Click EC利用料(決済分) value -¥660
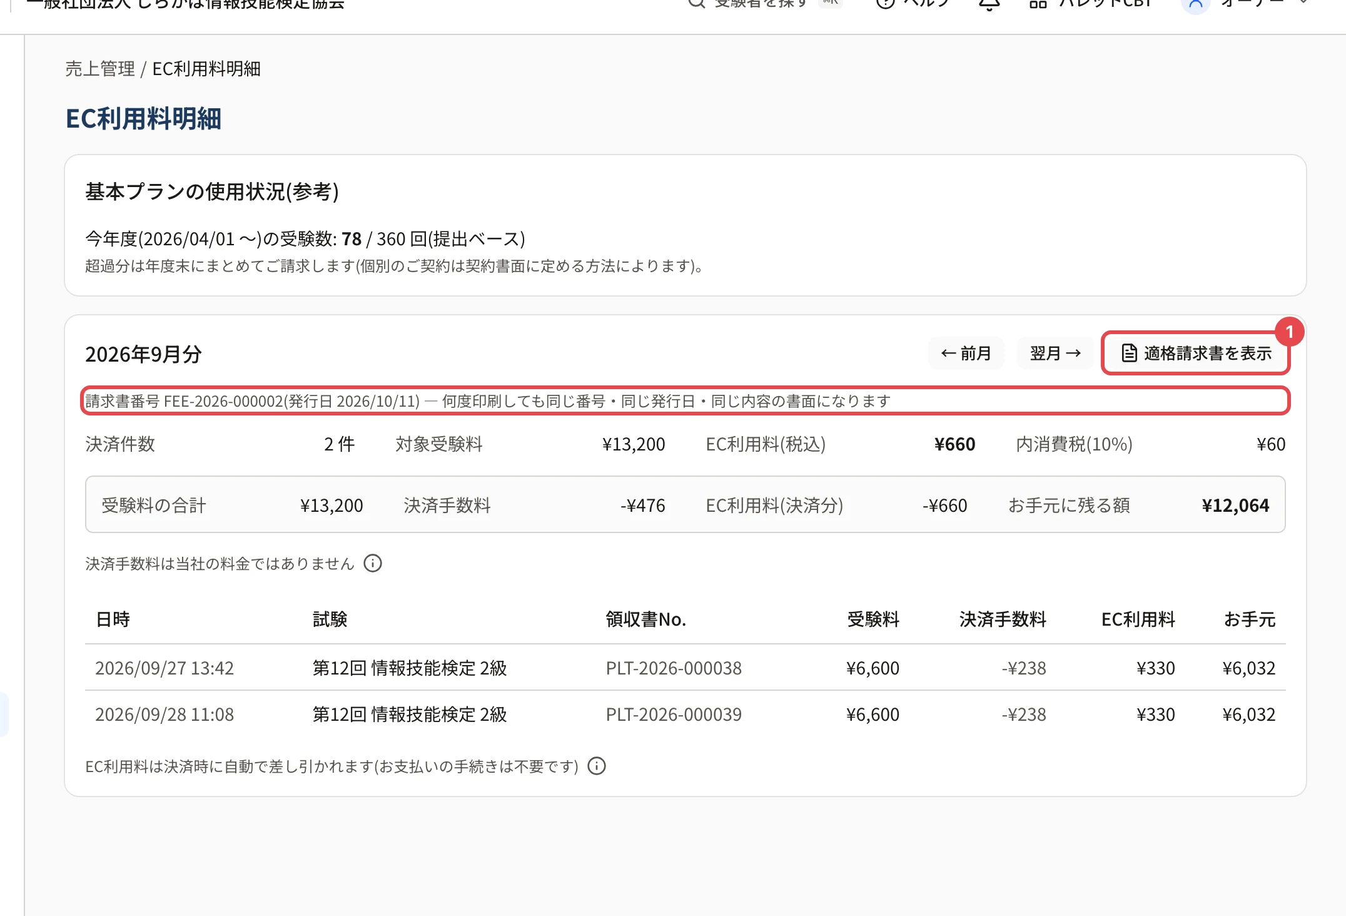 [944, 506]
